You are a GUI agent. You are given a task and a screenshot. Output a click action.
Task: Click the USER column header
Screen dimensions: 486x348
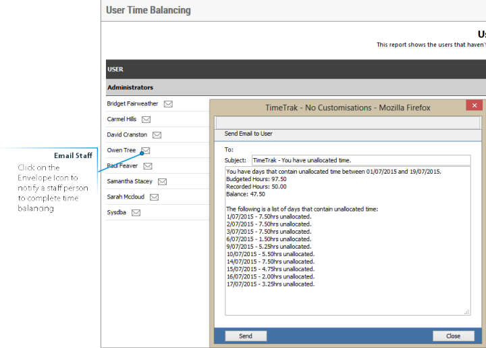point(115,69)
